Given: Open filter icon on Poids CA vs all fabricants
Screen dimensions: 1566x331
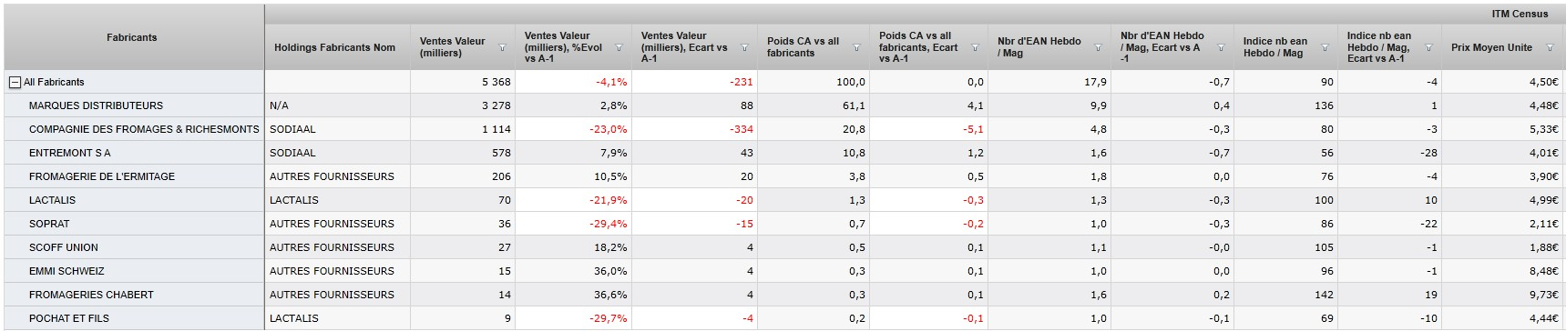Looking at the screenshot, I should pyautogui.click(x=856, y=47).
